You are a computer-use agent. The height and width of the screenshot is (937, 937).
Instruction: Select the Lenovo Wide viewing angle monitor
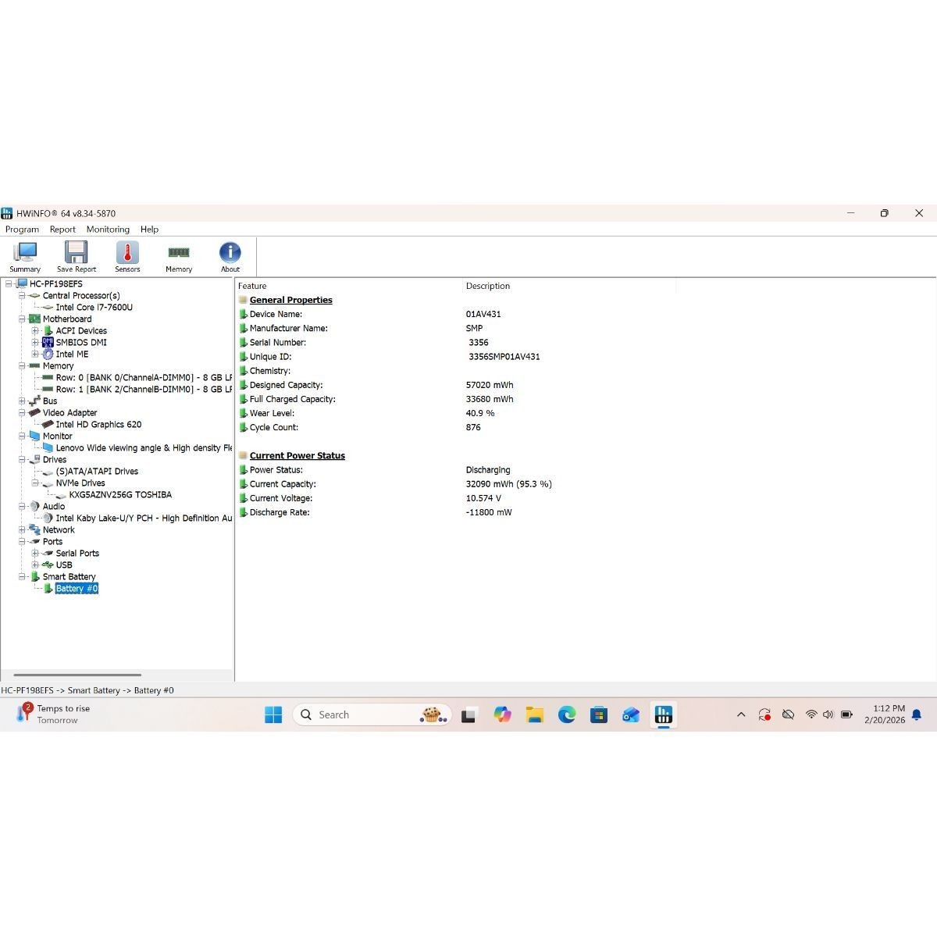[x=144, y=447]
